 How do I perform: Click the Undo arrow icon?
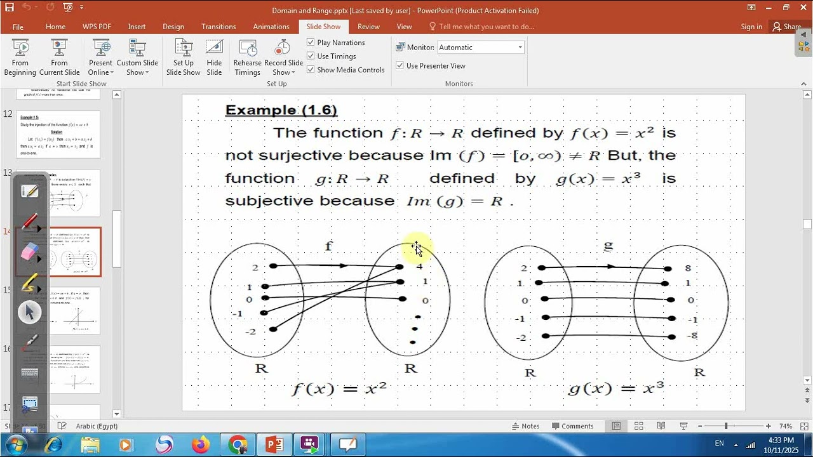28,8
